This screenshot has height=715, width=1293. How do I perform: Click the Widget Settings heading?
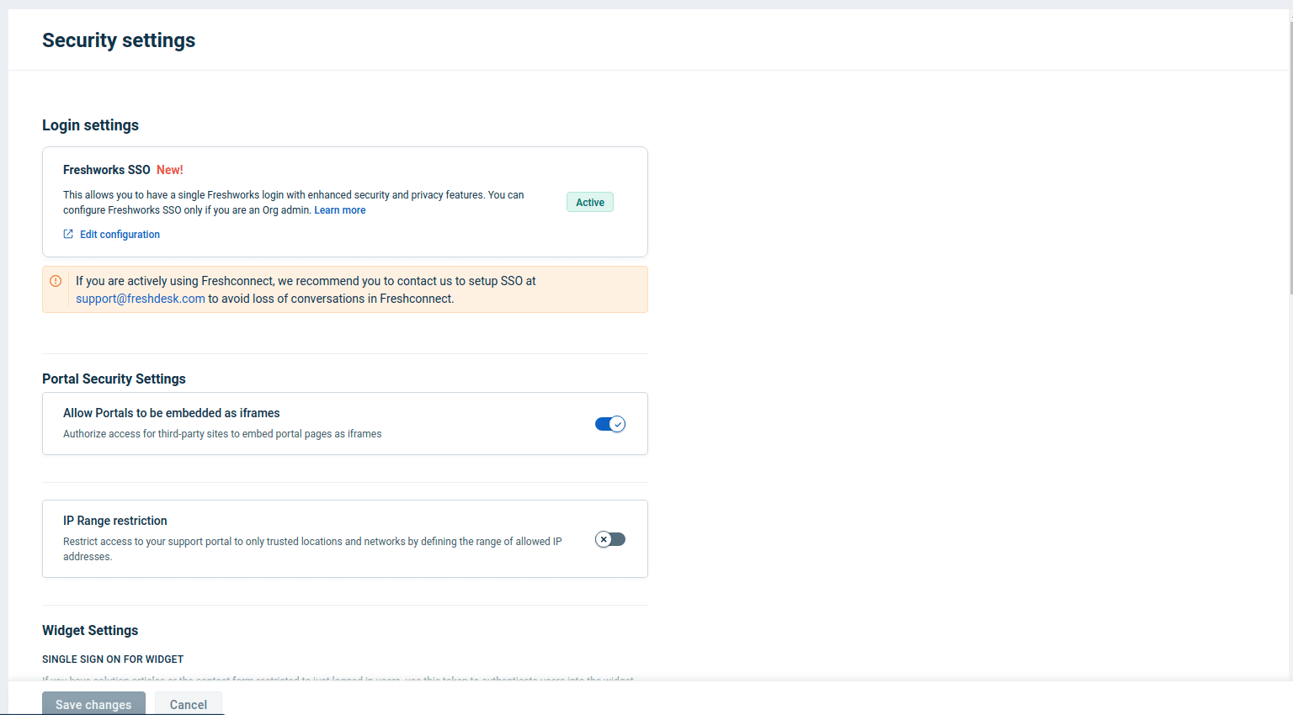tap(90, 630)
